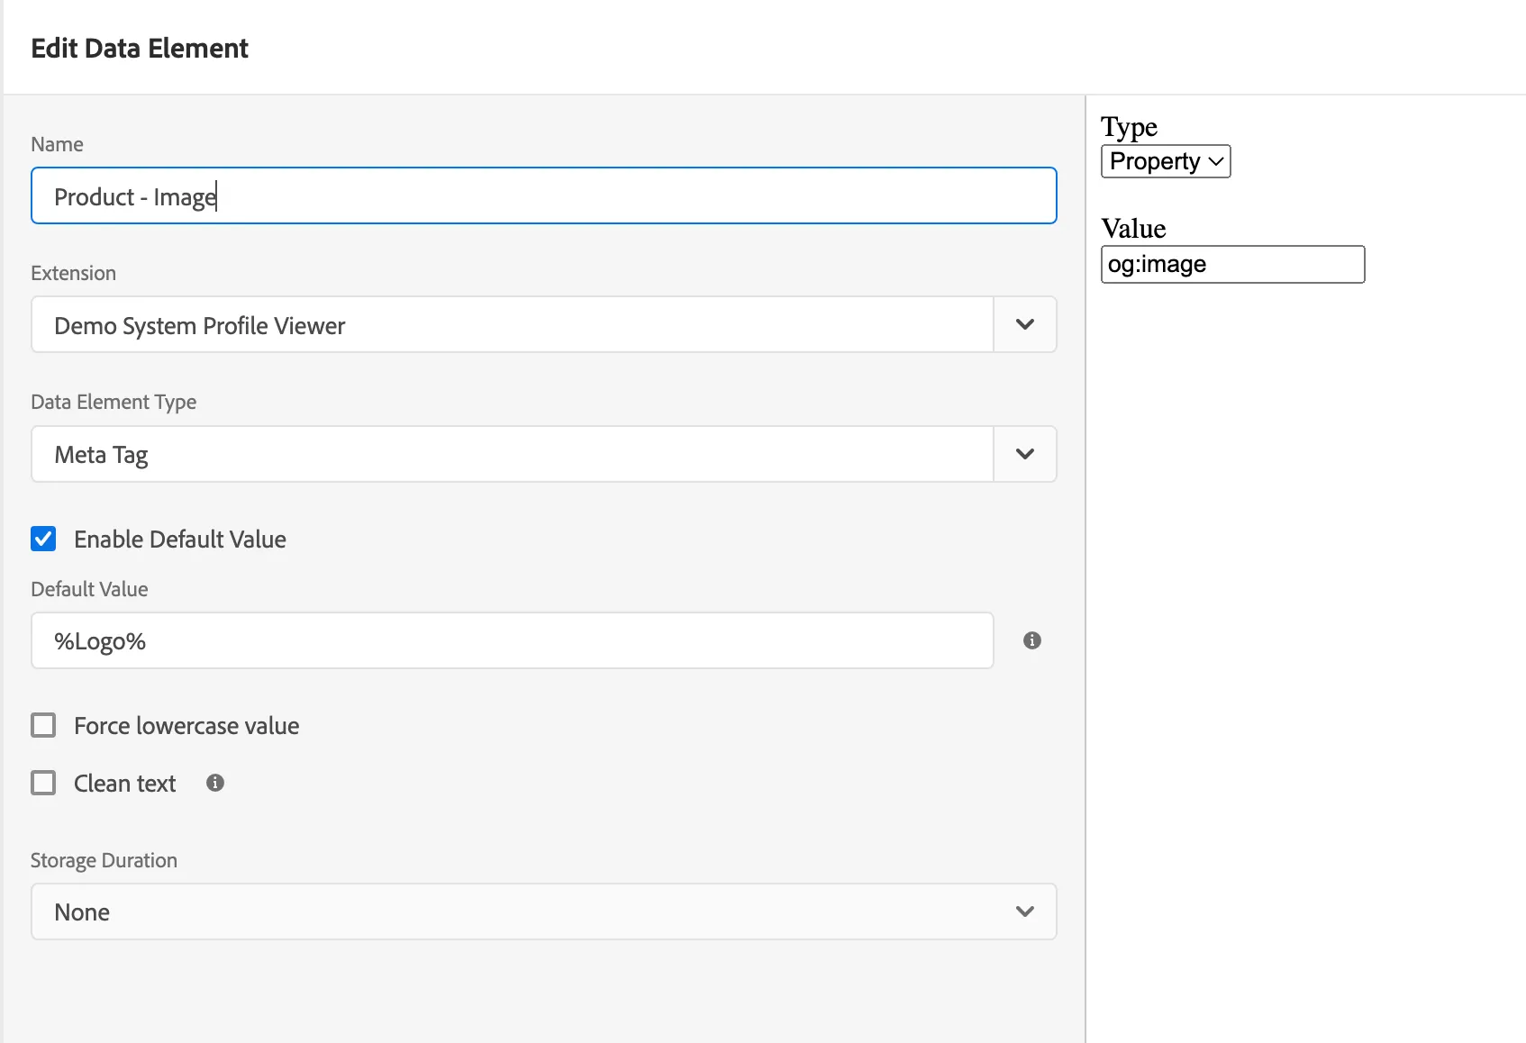Click the Data Element Type label

tap(114, 402)
